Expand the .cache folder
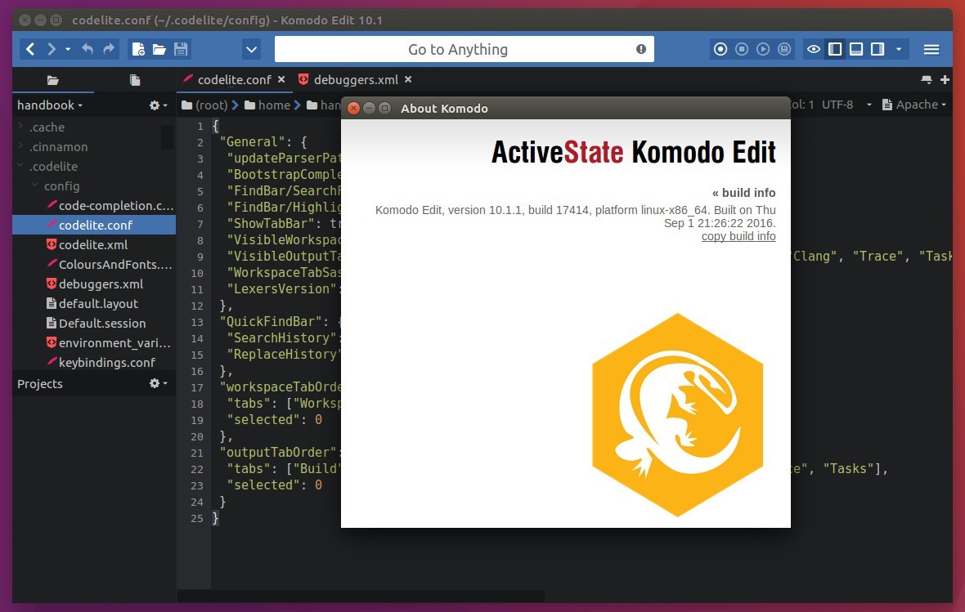Screen dimensions: 965x612 click(20, 127)
